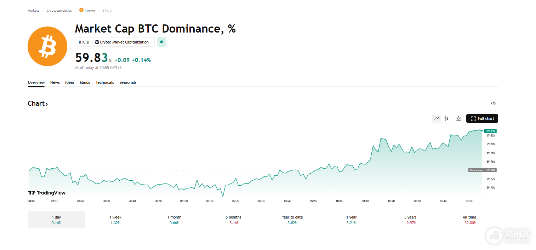Go to Cryptocurrencies breadcrumb

tap(59, 11)
